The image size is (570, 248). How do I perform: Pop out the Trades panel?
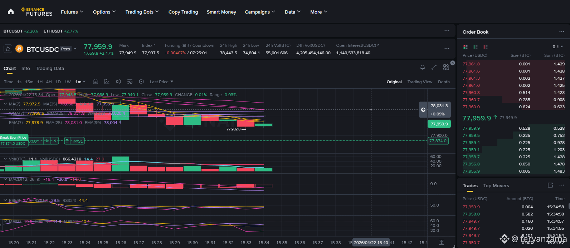(550, 185)
